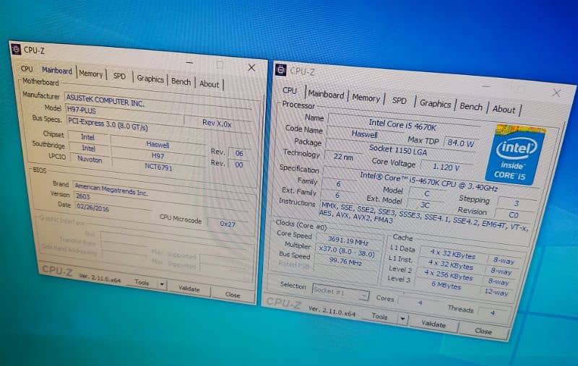Click southbridge value H97
Viewport: 578px width, 366px height.
(x=158, y=156)
